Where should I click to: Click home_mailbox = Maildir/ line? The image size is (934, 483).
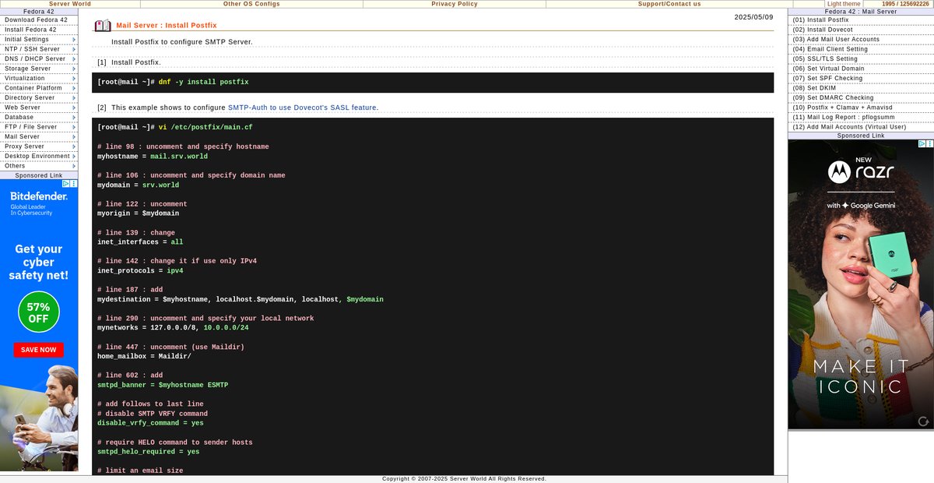click(144, 357)
